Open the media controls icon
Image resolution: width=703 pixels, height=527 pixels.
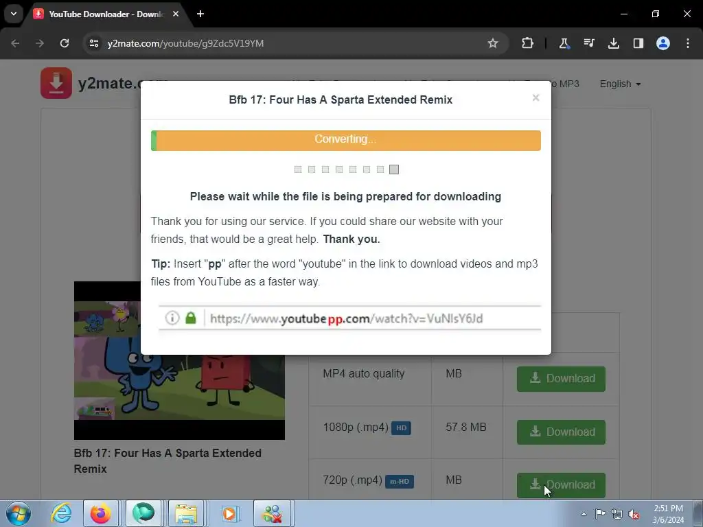pos(588,43)
